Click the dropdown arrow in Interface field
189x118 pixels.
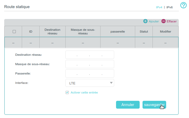pos(111,83)
